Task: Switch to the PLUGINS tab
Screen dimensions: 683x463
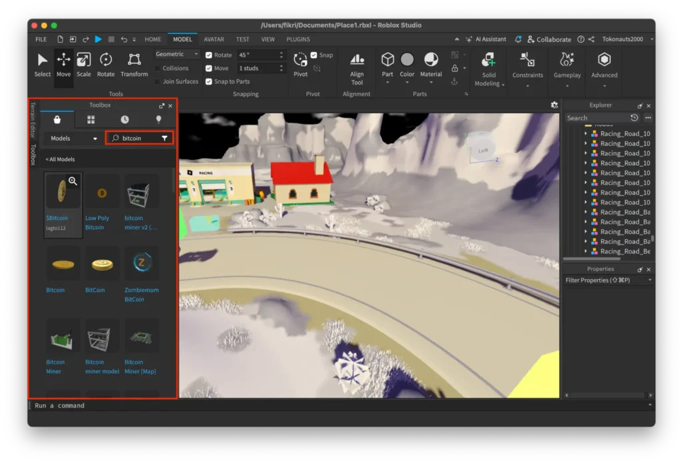Action: [x=298, y=39]
